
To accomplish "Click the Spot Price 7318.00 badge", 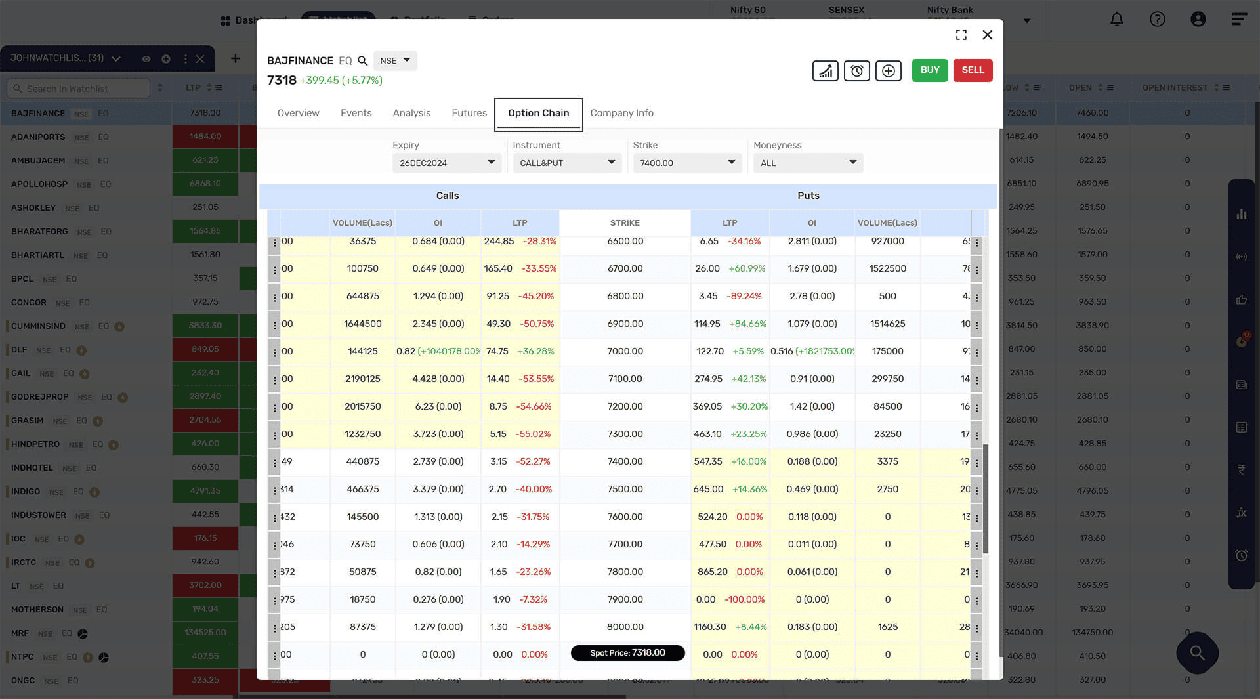I will click(x=627, y=653).
